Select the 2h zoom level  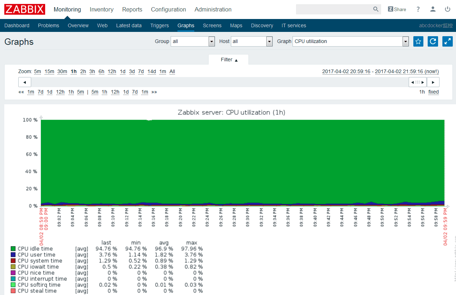click(x=83, y=71)
